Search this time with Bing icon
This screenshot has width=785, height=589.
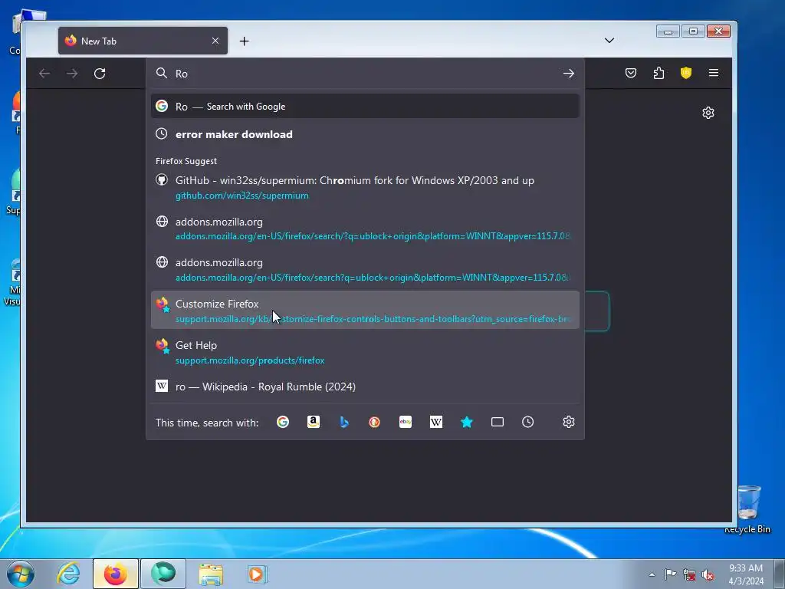pyautogui.click(x=344, y=423)
